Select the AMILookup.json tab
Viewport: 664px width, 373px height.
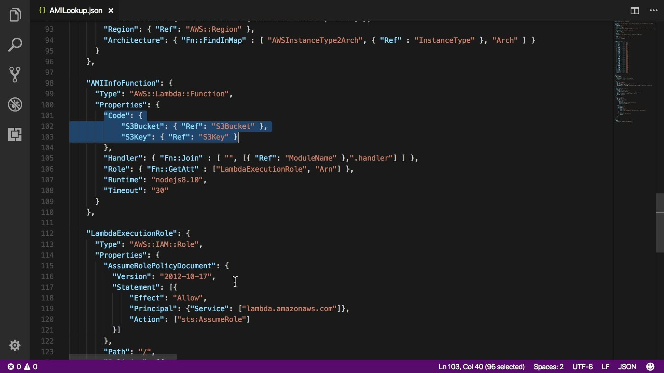click(75, 11)
